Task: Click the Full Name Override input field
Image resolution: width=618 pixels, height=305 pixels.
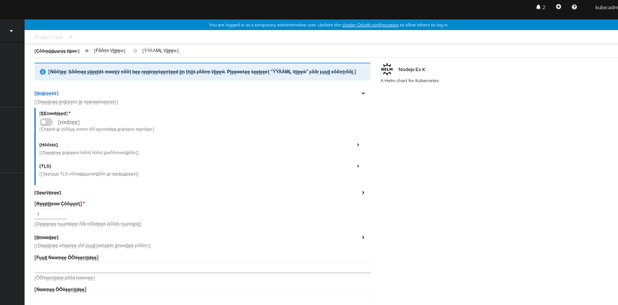Action: click(x=202, y=268)
